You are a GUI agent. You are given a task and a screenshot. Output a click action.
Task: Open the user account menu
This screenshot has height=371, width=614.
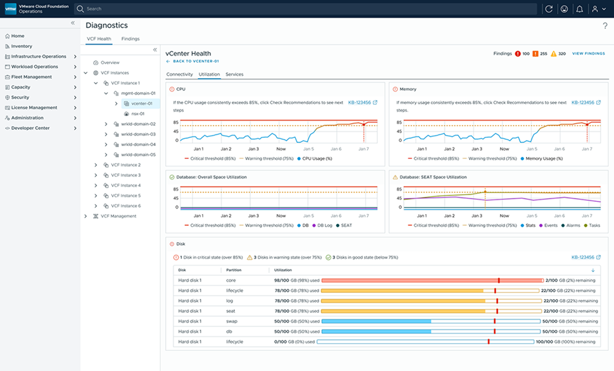(x=598, y=9)
